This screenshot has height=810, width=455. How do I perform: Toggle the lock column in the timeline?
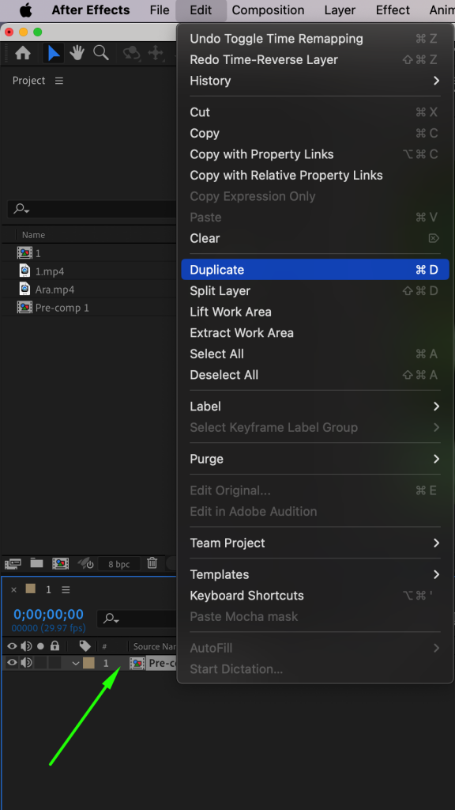click(x=55, y=646)
